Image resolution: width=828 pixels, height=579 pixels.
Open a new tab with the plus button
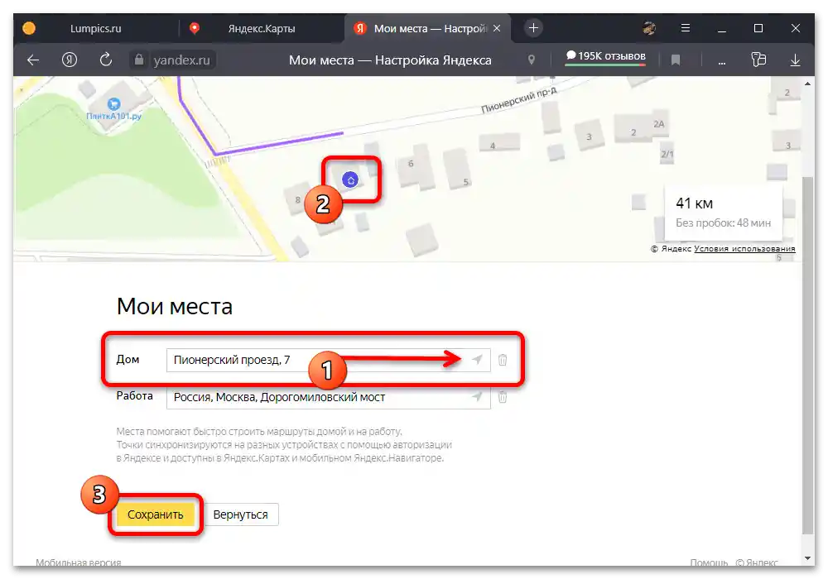click(533, 28)
